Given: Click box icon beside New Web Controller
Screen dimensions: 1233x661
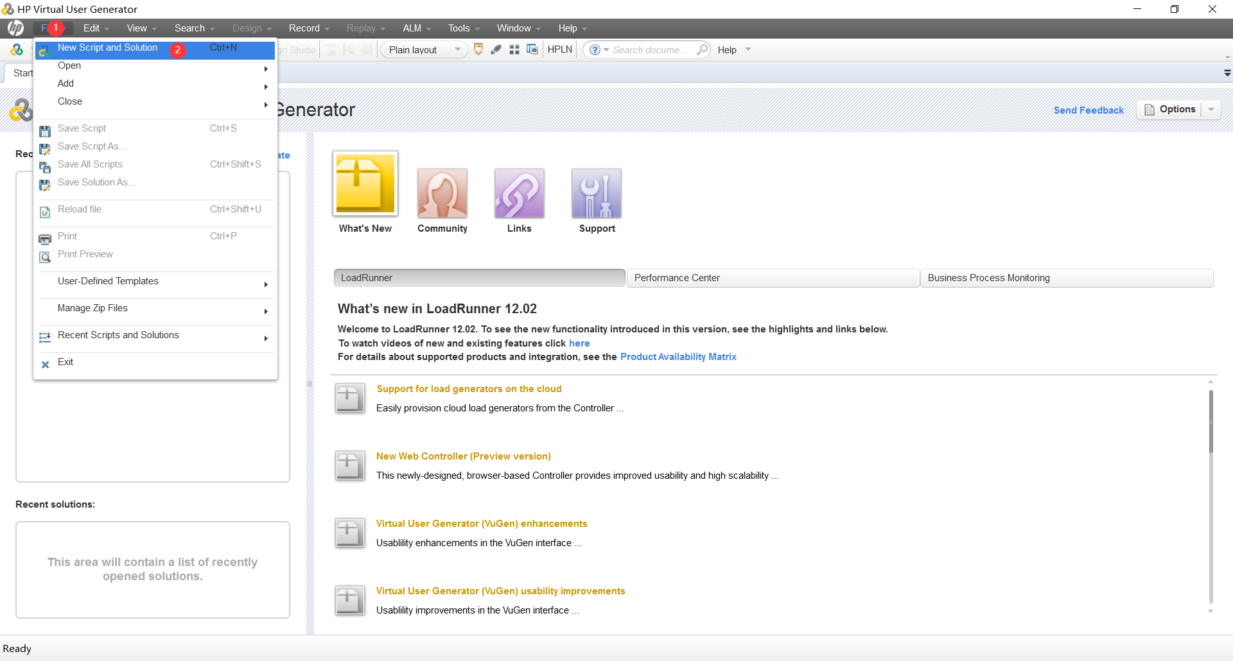Looking at the screenshot, I should (x=350, y=465).
